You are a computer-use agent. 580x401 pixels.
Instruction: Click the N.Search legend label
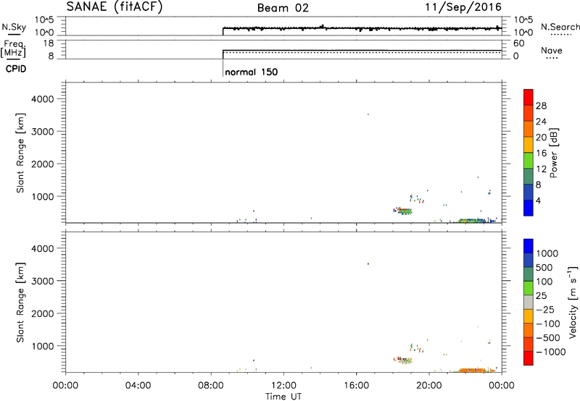coord(560,27)
